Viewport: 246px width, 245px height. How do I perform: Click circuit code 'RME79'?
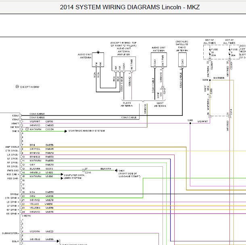[x=50, y=153]
